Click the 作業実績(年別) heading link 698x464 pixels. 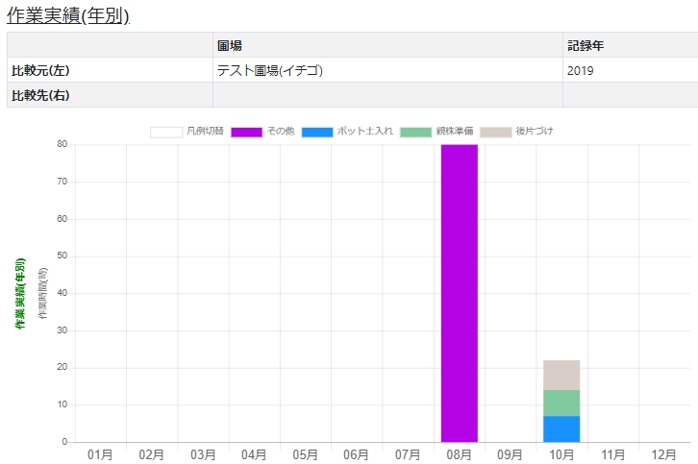click(68, 16)
